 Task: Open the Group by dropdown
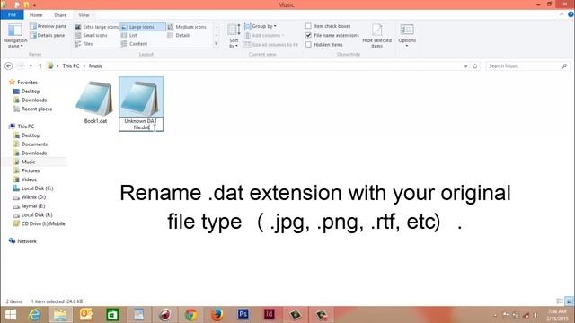tap(261, 26)
